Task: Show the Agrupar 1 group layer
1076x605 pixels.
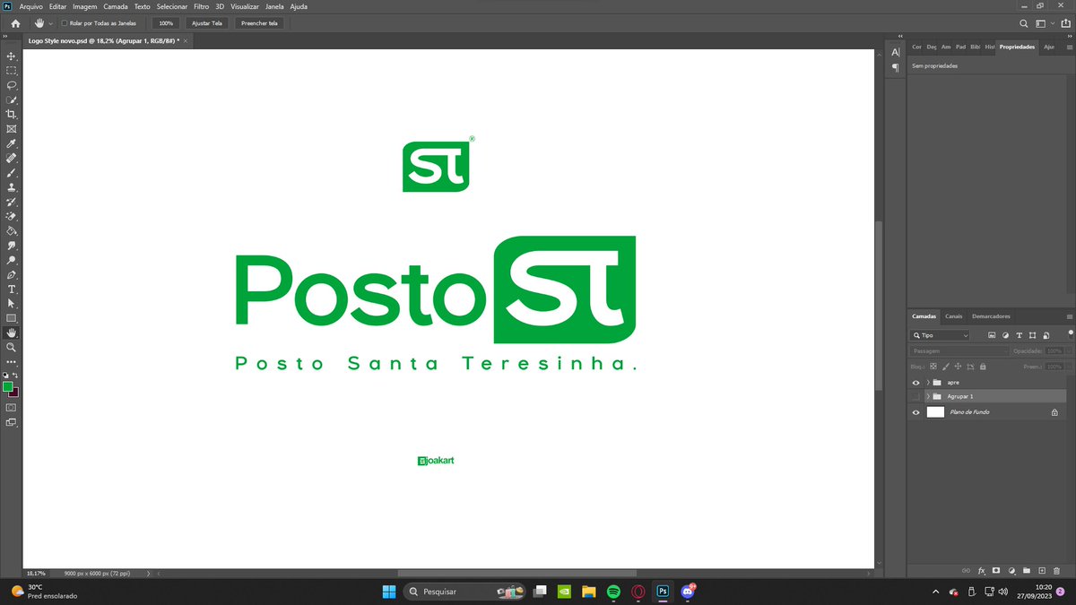Action: 915,396
